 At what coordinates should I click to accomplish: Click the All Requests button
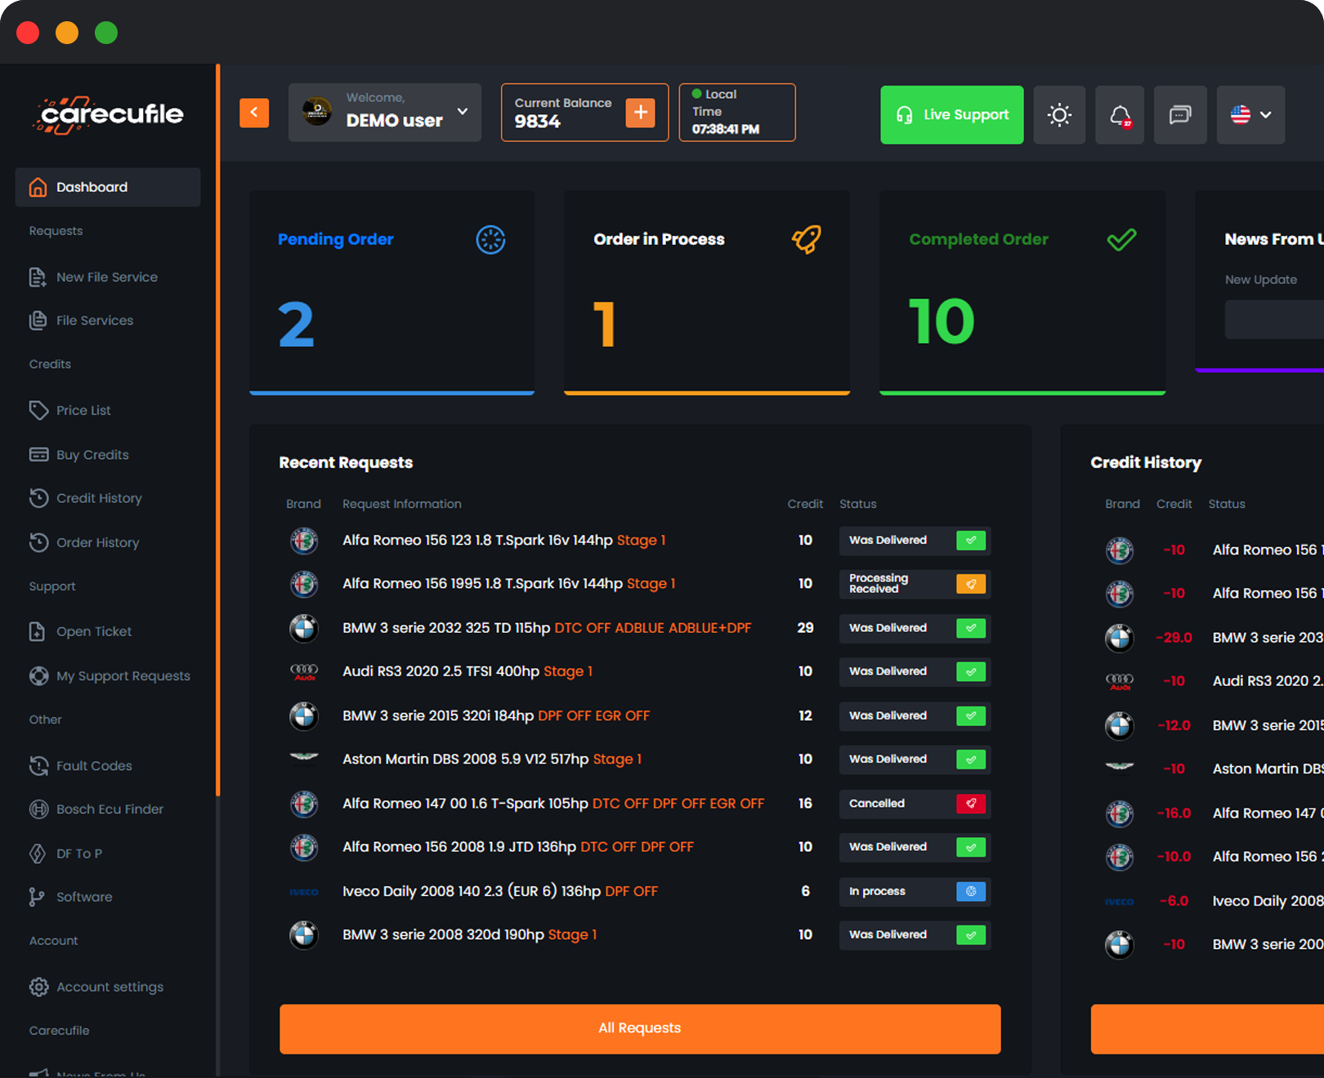[639, 1028]
